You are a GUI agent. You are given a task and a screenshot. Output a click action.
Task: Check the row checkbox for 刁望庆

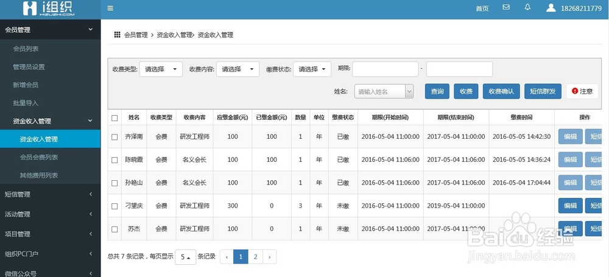[x=114, y=206]
